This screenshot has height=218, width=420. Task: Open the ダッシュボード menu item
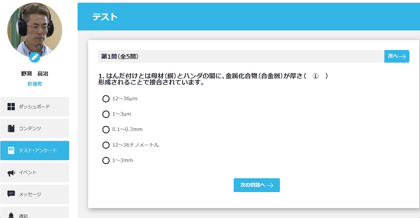pyautogui.click(x=34, y=107)
